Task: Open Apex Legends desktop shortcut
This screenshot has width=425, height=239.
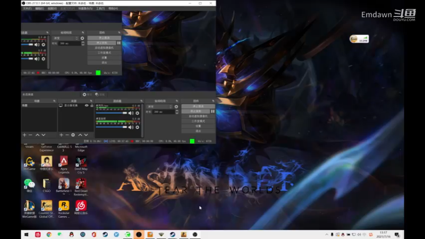Action: coord(64,165)
